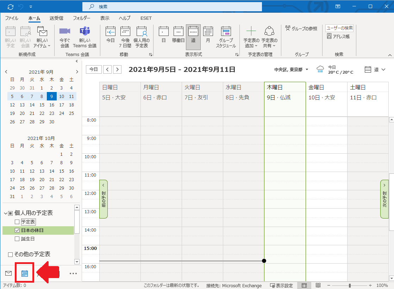Open Group Schedule view (グループスケジュール)

point(226,37)
